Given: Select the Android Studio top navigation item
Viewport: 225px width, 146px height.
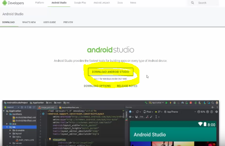Looking at the screenshot, I should (x=59, y=3).
